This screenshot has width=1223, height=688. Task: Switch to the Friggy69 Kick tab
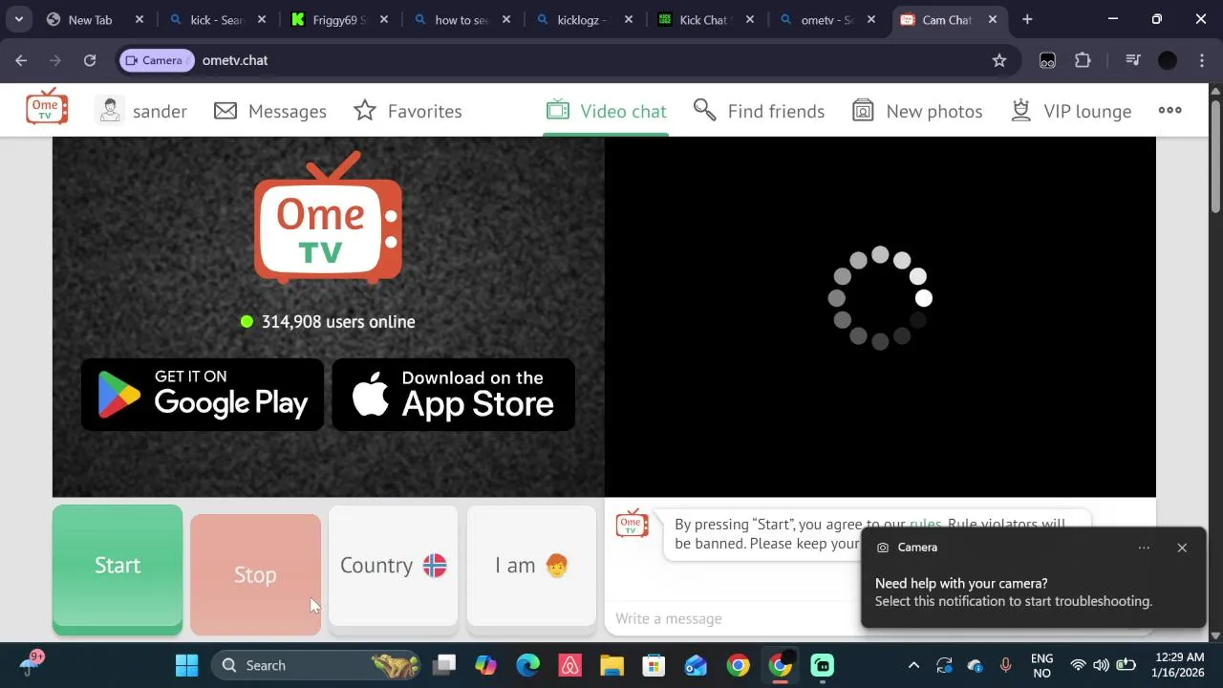coord(340,19)
